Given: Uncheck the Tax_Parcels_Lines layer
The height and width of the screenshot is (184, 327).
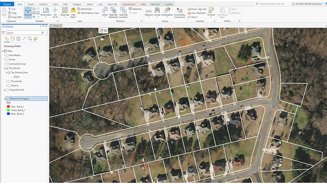Looking at the screenshot, I should click(9, 73).
